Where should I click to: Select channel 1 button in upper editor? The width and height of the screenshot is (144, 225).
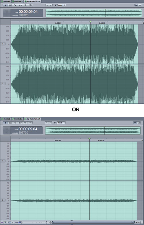point(3,44)
